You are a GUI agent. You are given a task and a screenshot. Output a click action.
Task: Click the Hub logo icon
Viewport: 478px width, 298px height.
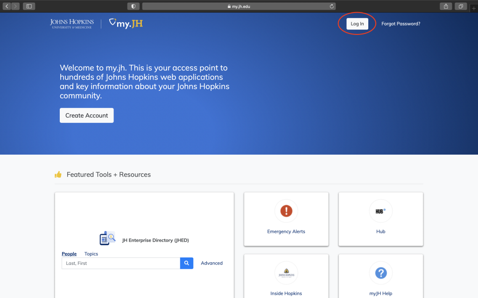[381, 211]
